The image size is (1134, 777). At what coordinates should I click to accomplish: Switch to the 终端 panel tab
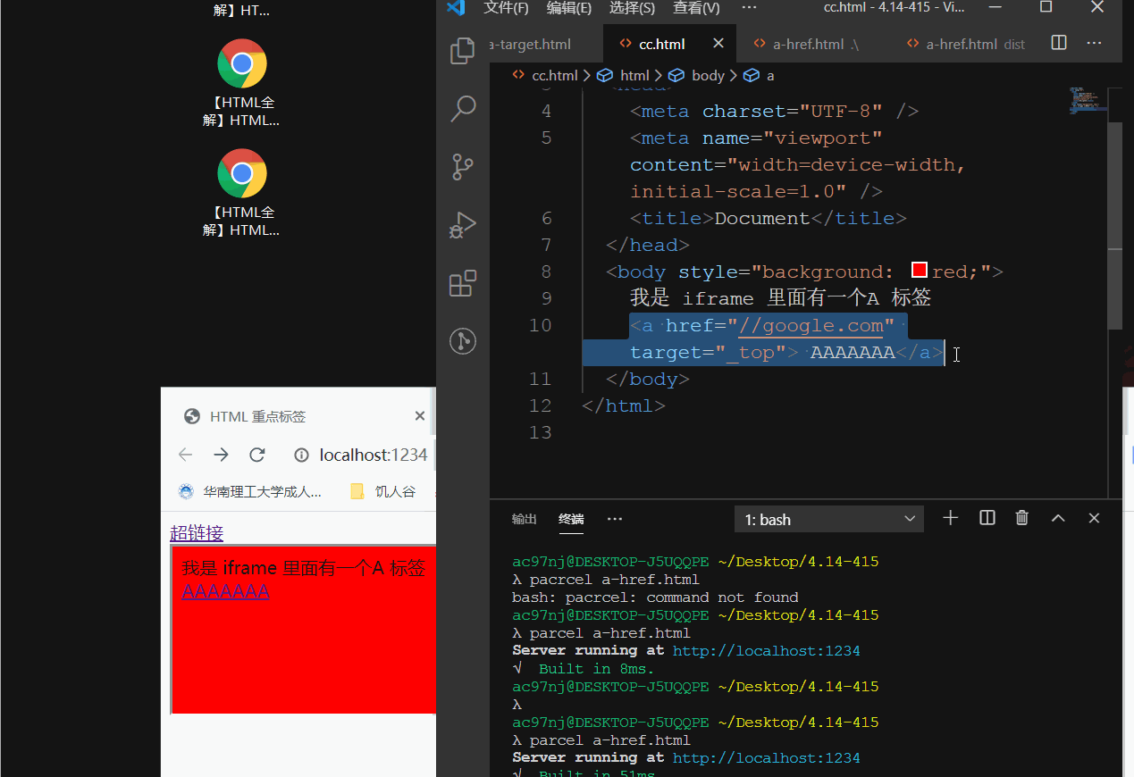(571, 519)
